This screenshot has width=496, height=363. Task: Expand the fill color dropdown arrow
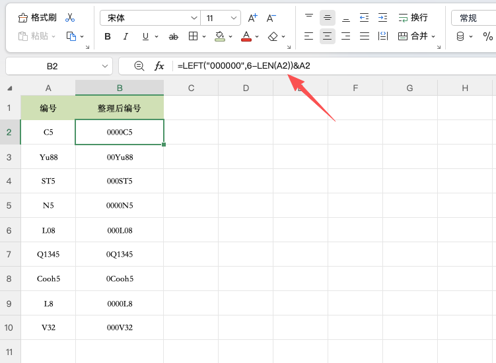coord(230,36)
